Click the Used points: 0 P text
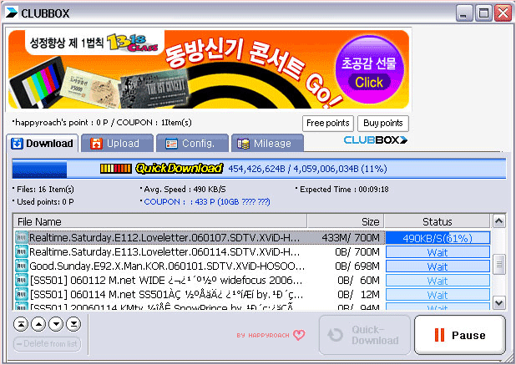516x365 pixels. click(x=45, y=202)
